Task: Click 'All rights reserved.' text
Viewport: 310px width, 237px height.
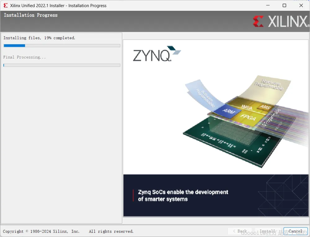Action: [x=111, y=231]
